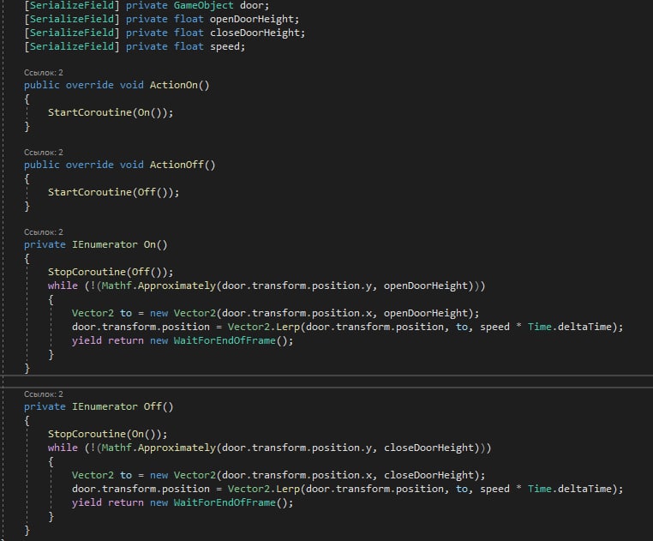This screenshot has width=653, height=541.
Task: Click Time.deltaTime in the On() coroutine
Action: [569, 327]
